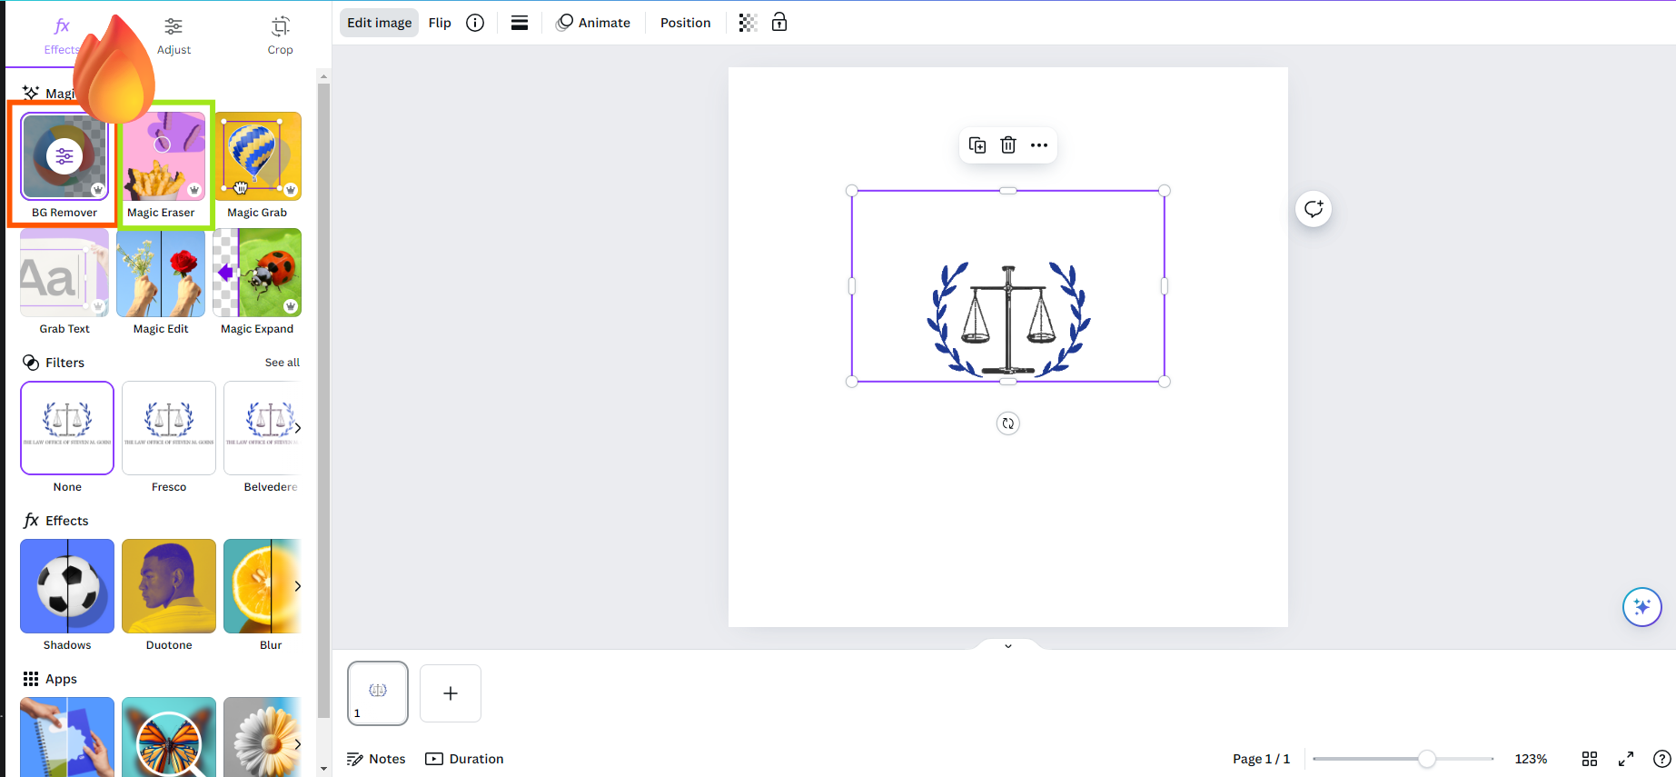Image resolution: width=1676 pixels, height=777 pixels.
Task: Select the scales logo image on canvas
Action: pyautogui.click(x=1008, y=286)
